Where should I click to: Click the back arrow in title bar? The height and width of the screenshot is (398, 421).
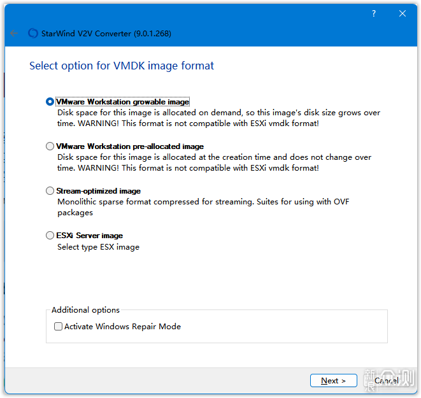pos(13,33)
